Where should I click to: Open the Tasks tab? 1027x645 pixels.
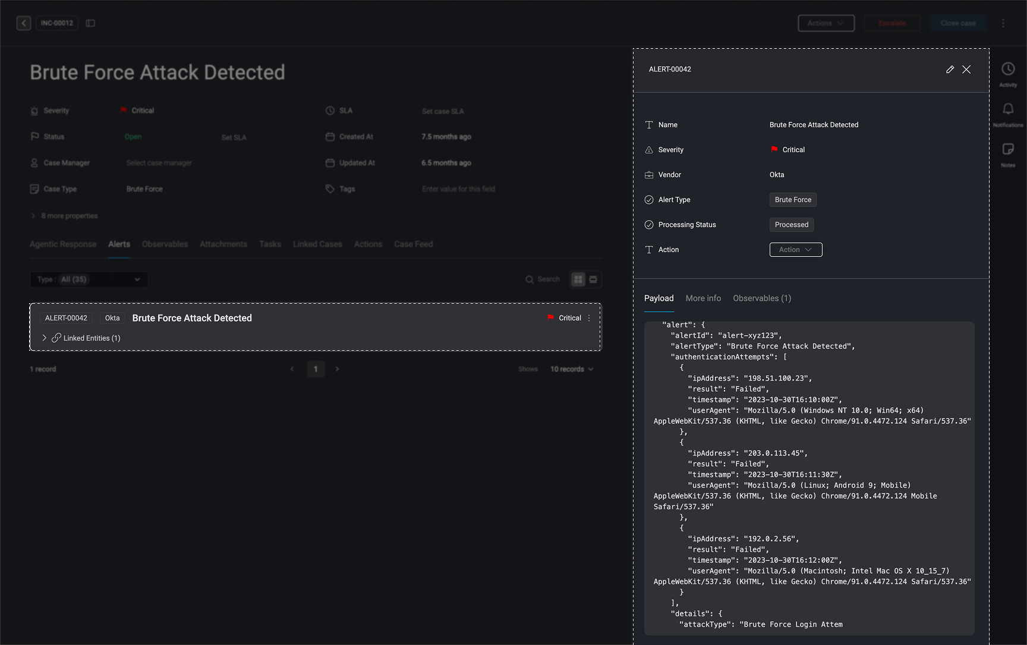270,244
